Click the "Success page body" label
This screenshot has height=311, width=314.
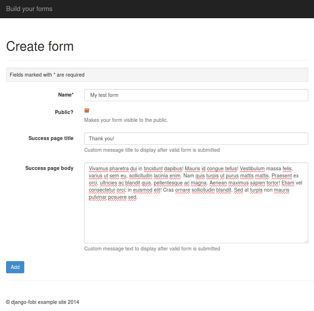coord(49,168)
